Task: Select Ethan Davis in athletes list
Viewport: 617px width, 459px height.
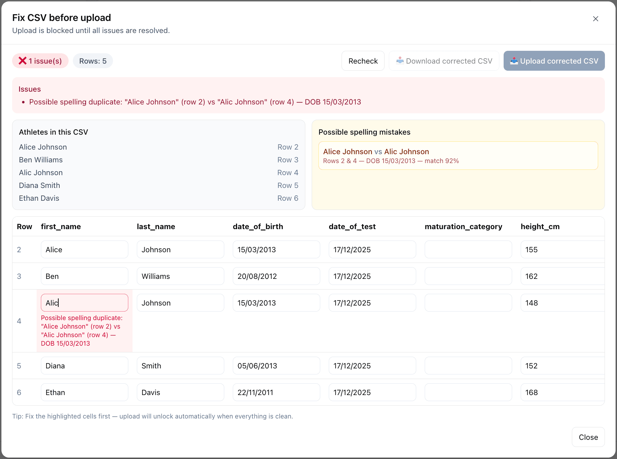Action: (39, 198)
